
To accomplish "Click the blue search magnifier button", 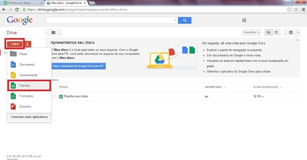I will tap(185, 20).
